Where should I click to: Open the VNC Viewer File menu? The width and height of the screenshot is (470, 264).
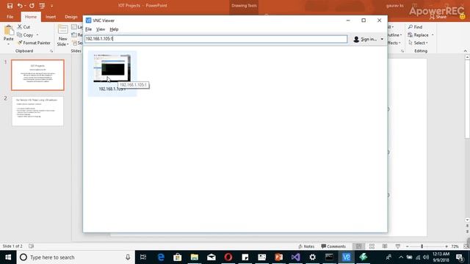pyautogui.click(x=88, y=29)
